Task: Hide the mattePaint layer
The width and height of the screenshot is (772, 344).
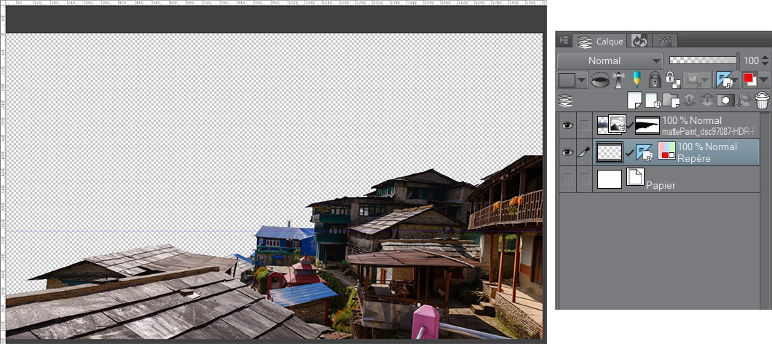Action: pos(567,126)
